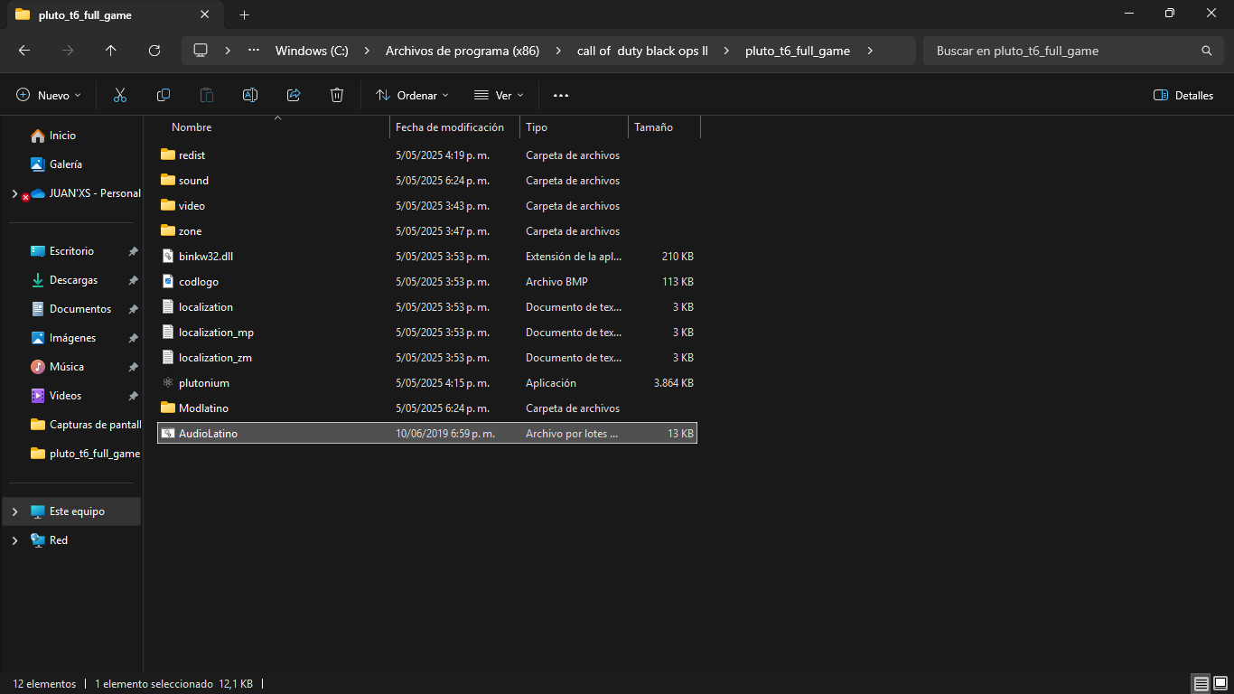Select the localization text document
The width and height of the screenshot is (1234, 694).
[x=427, y=307]
